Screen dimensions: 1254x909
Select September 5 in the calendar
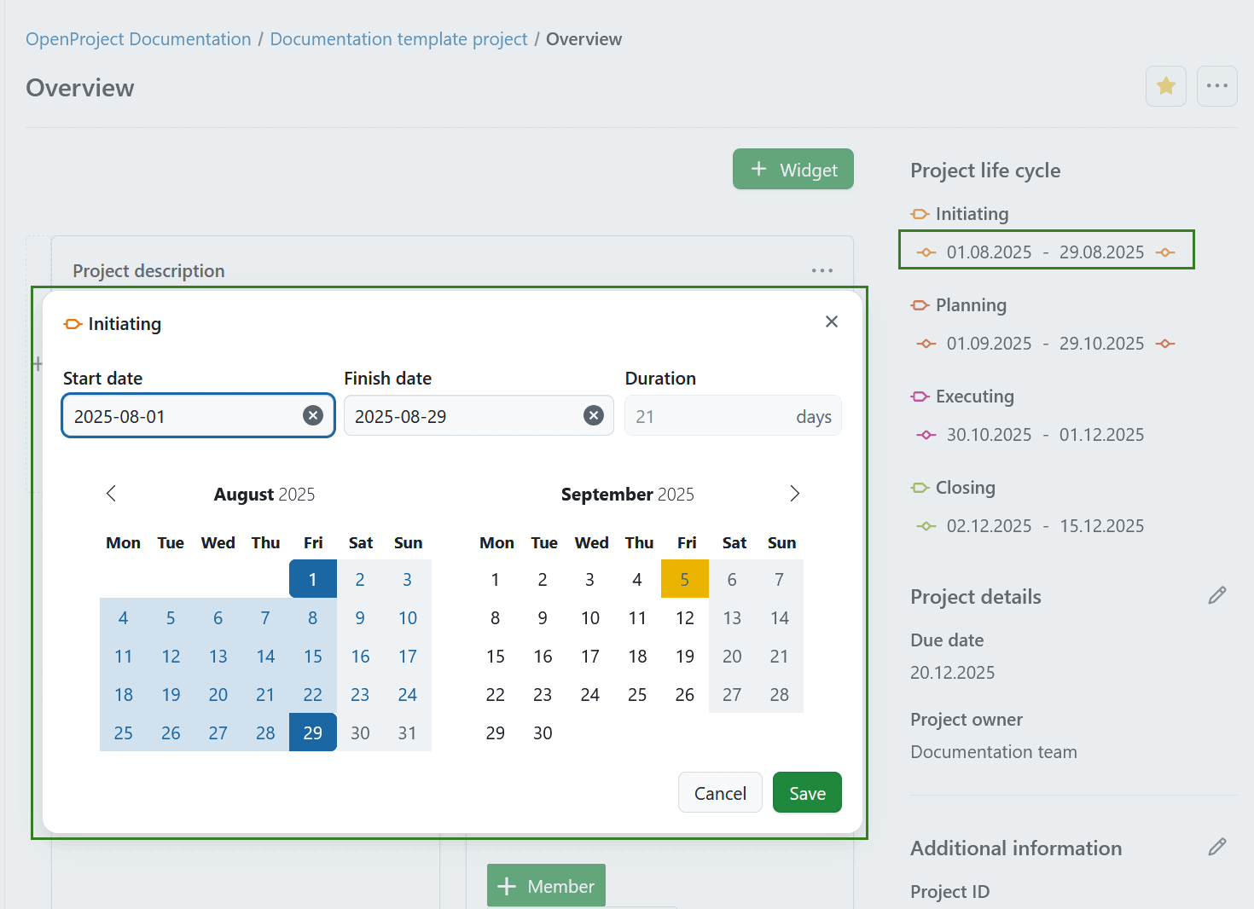tap(684, 578)
